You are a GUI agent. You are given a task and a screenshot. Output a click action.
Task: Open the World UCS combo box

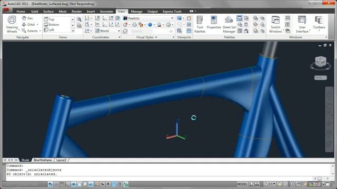pyautogui.click(x=107, y=31)
